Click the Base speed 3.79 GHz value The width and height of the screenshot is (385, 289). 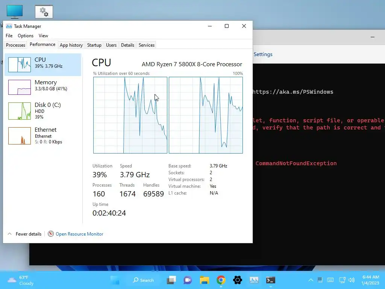point(218,166)
